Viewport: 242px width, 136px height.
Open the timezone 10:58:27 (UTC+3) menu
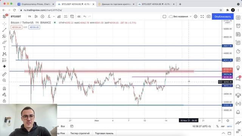(x=202, y=126)
